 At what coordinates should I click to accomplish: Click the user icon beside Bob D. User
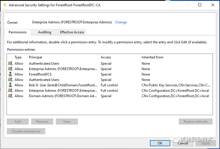point(10,85)
